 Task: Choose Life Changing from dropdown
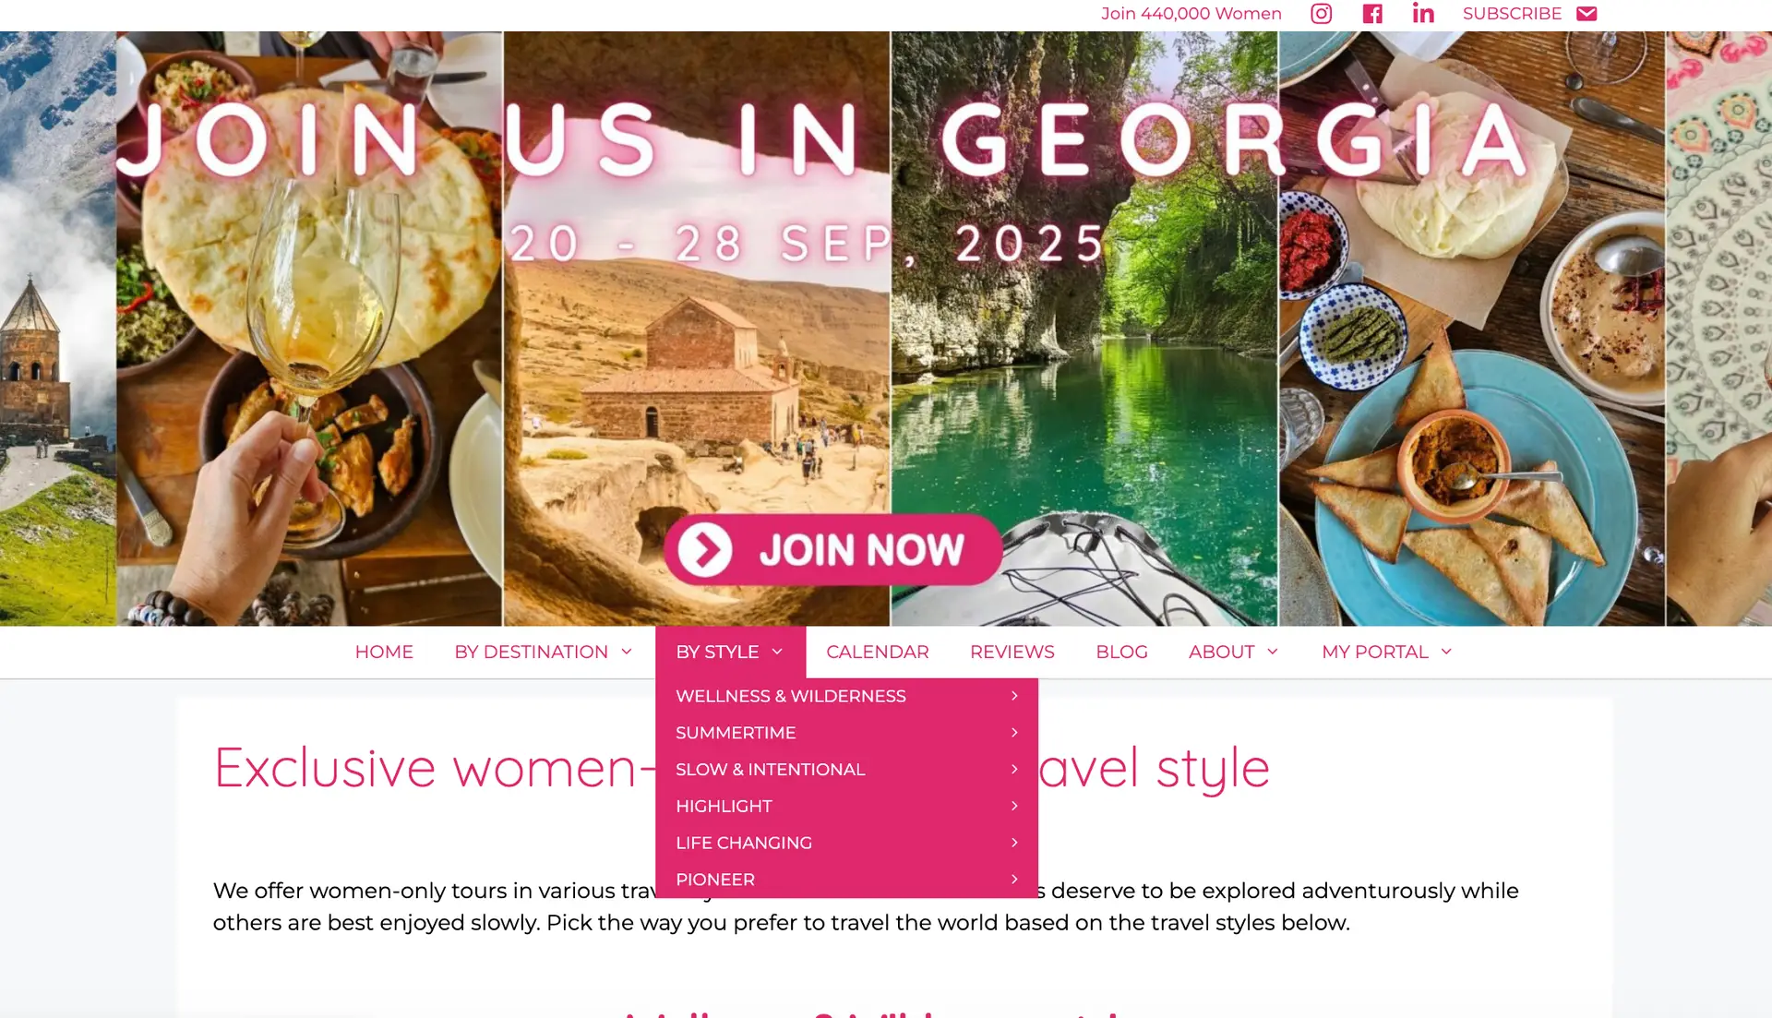(846, 843)
